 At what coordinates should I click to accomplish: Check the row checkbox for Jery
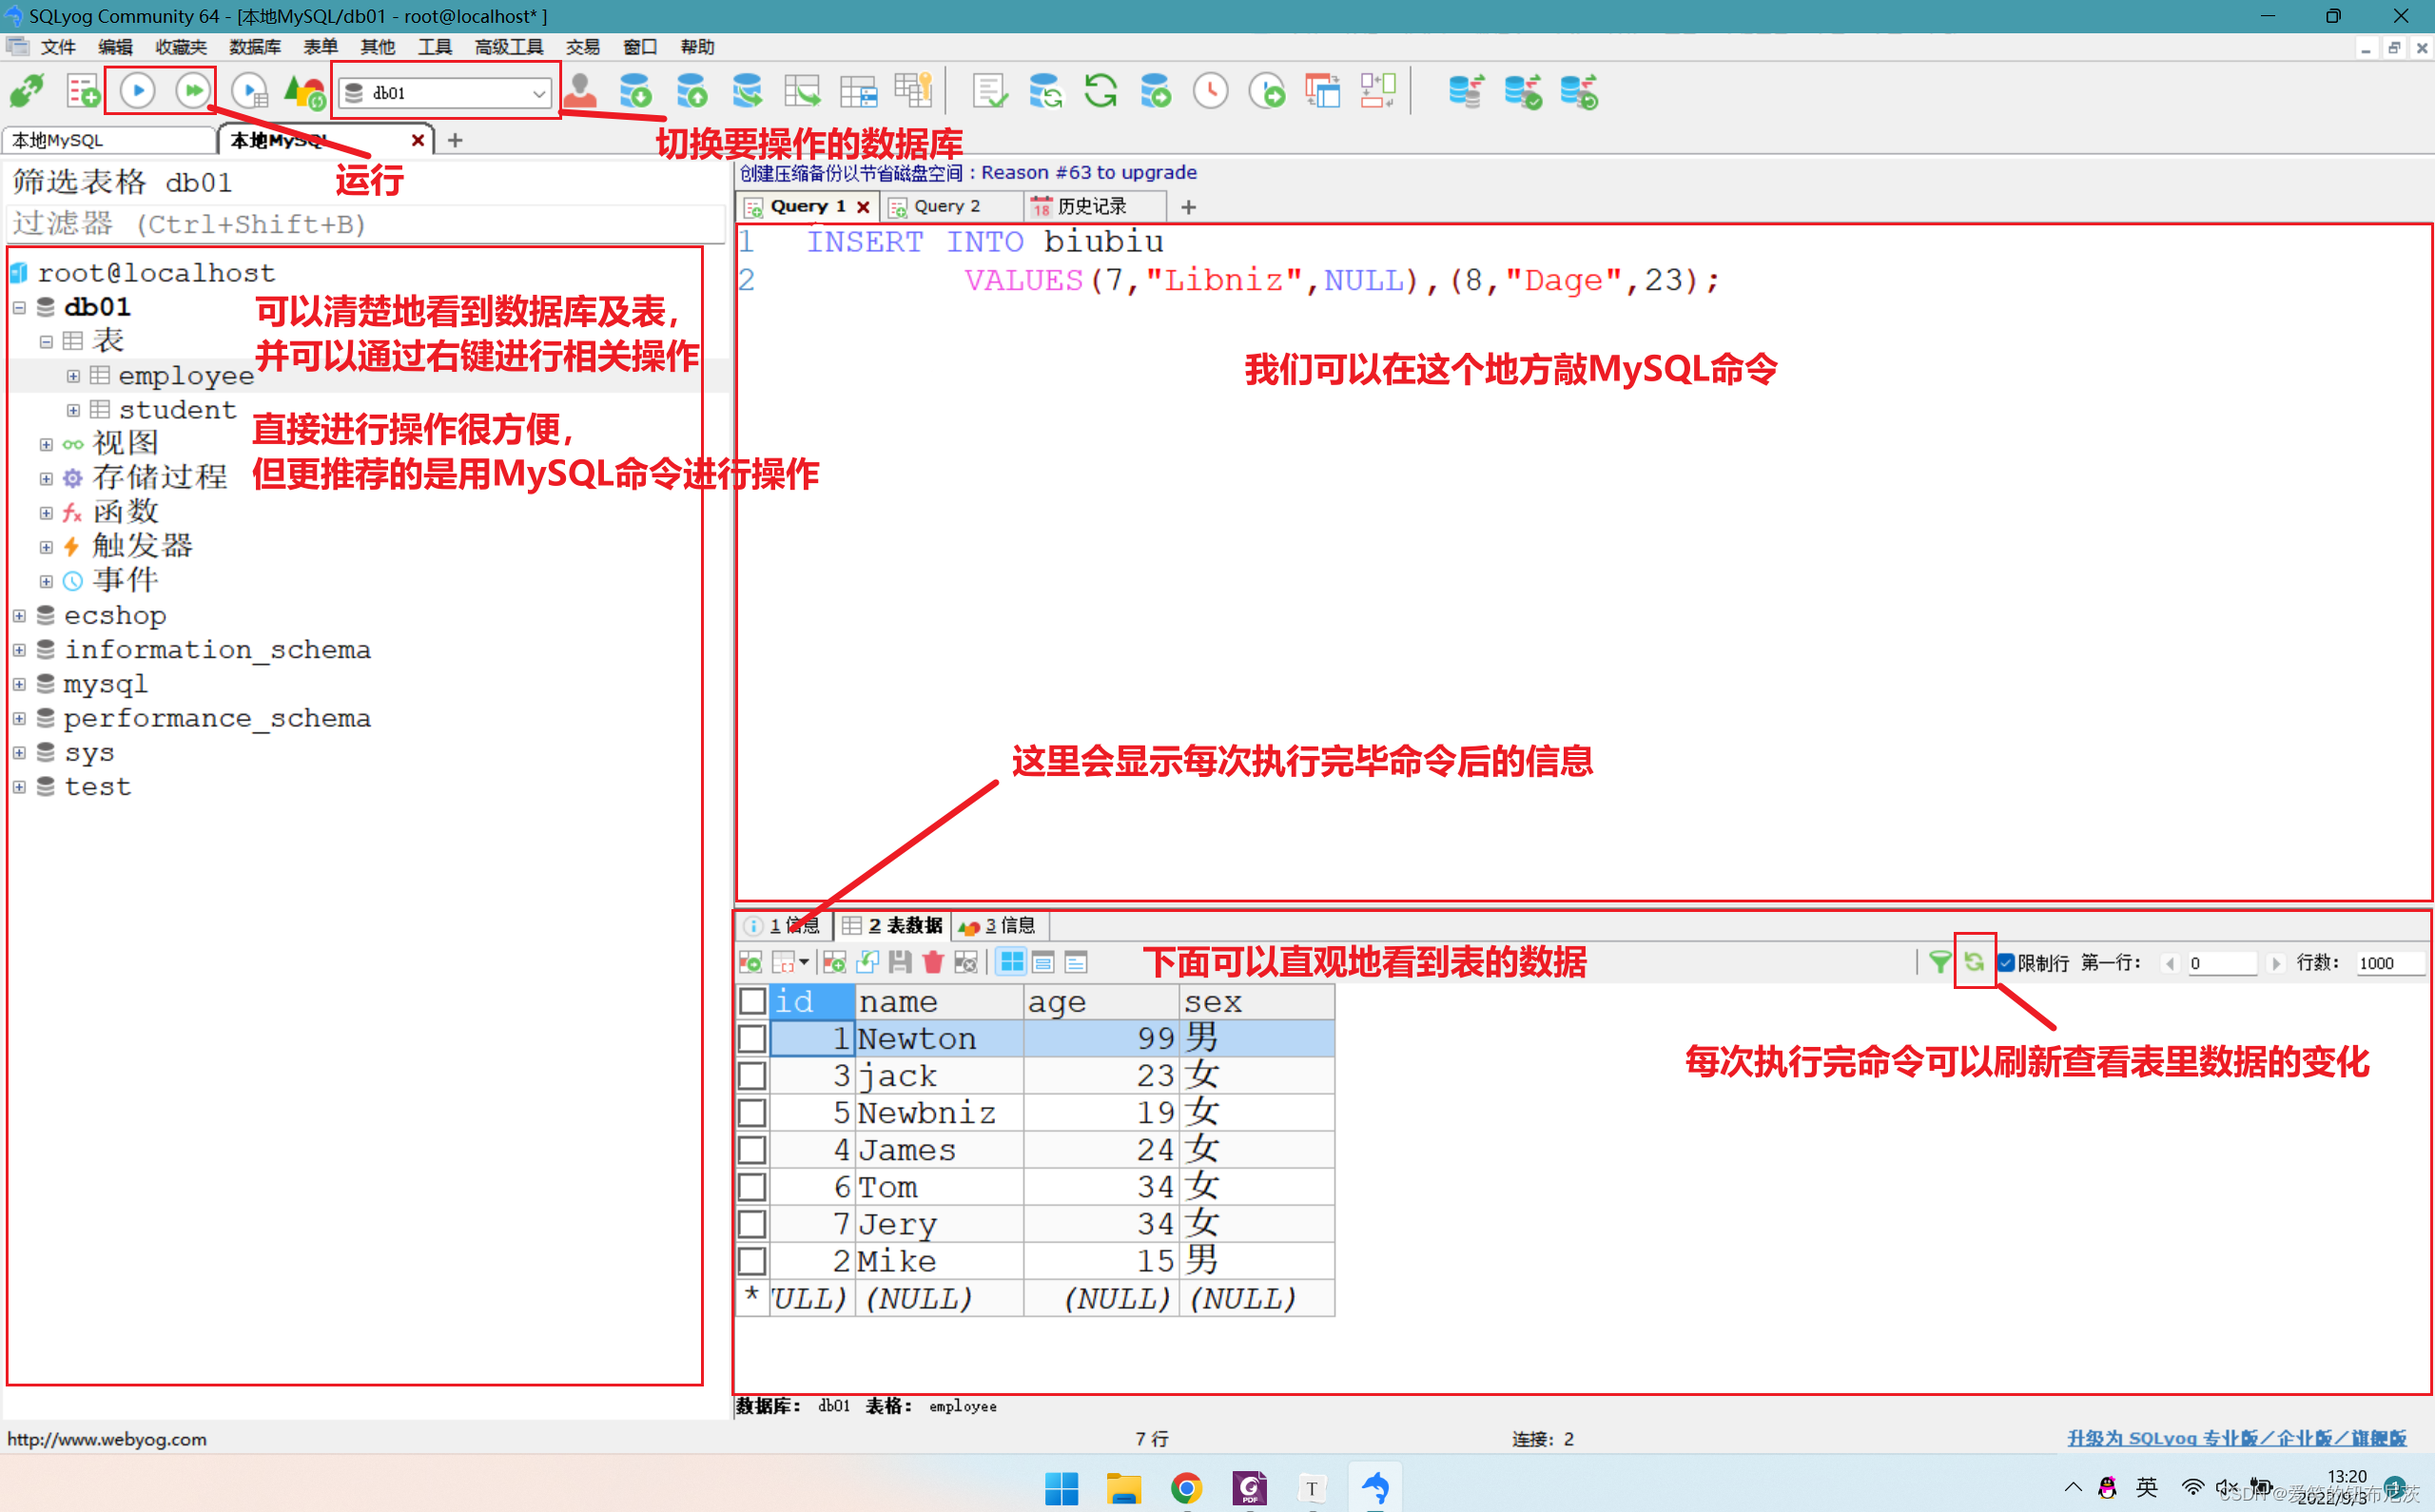pos(752,1224)
